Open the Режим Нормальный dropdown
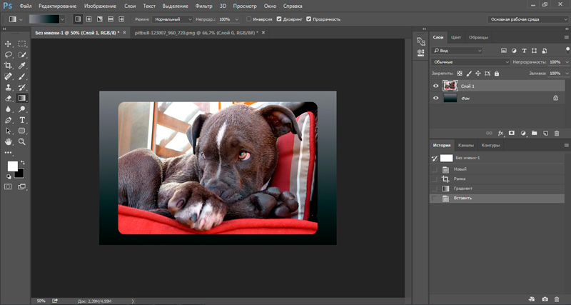Screen dimensions: 571x305 [172, 19]
